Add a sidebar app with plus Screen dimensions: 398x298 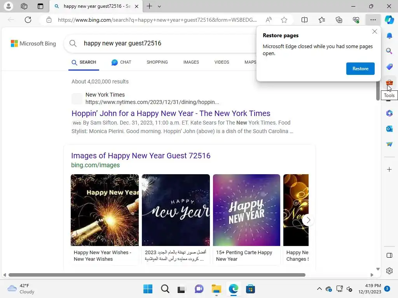click(x=389, y=169)
